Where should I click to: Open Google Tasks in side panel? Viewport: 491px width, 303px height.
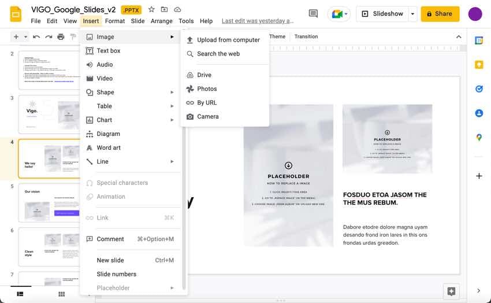point(479,89)
